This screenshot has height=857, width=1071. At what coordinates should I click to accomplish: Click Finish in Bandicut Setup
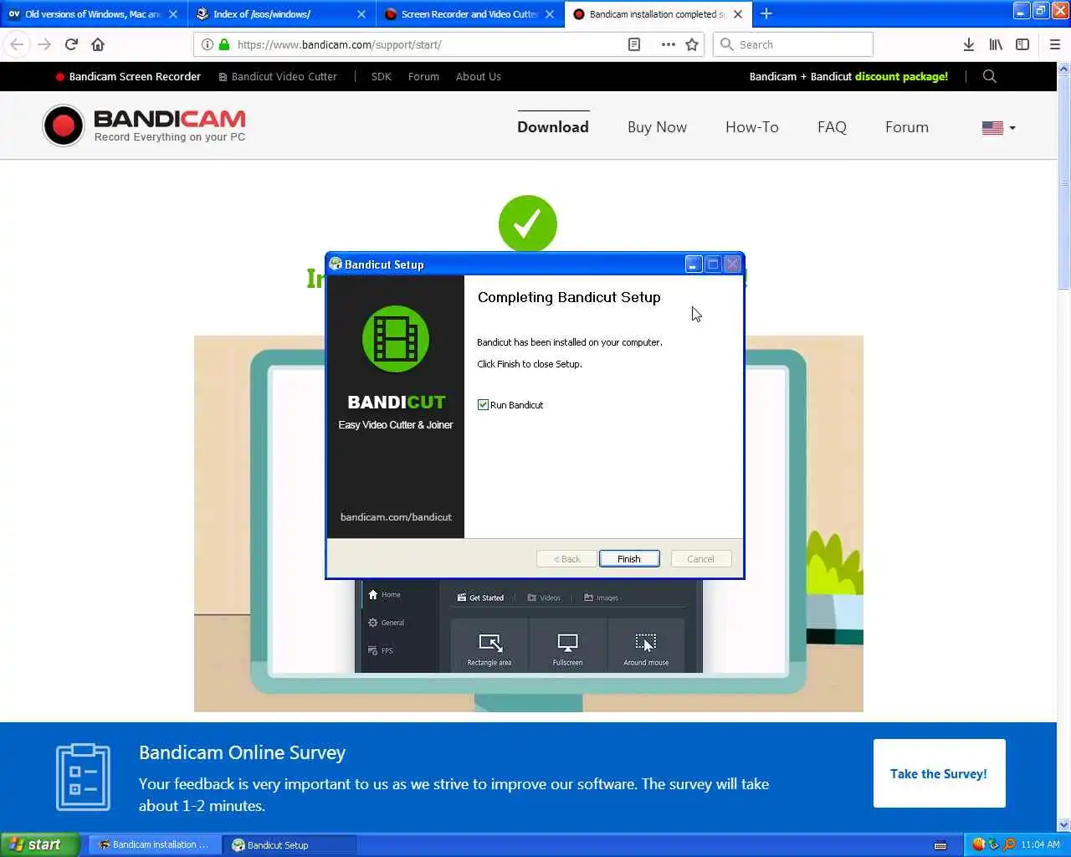[629, 559]
